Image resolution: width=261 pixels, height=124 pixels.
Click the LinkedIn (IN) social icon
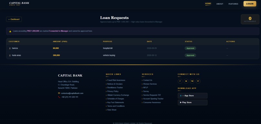(x=186, y=81)
